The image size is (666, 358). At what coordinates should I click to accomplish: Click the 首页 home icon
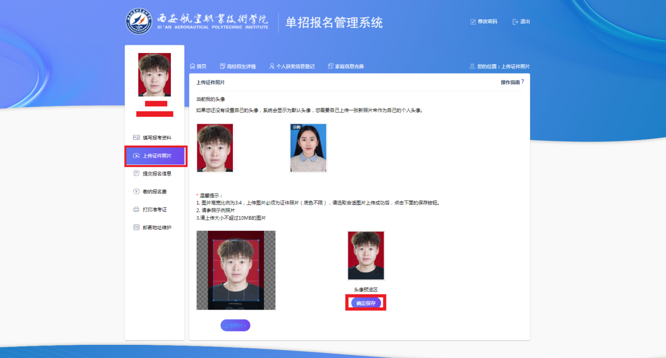(192, 66)
